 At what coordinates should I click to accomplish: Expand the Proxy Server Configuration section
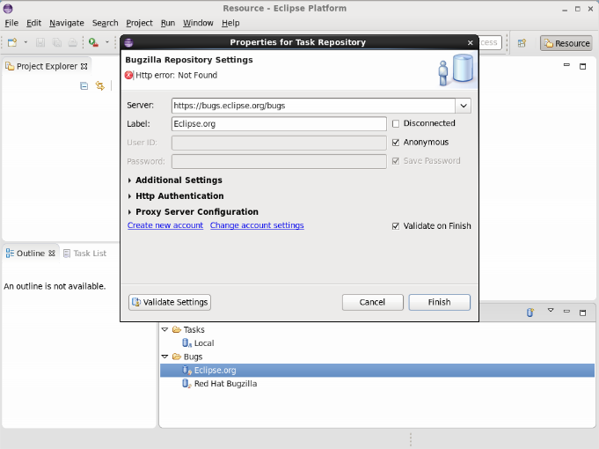point(130,212)
